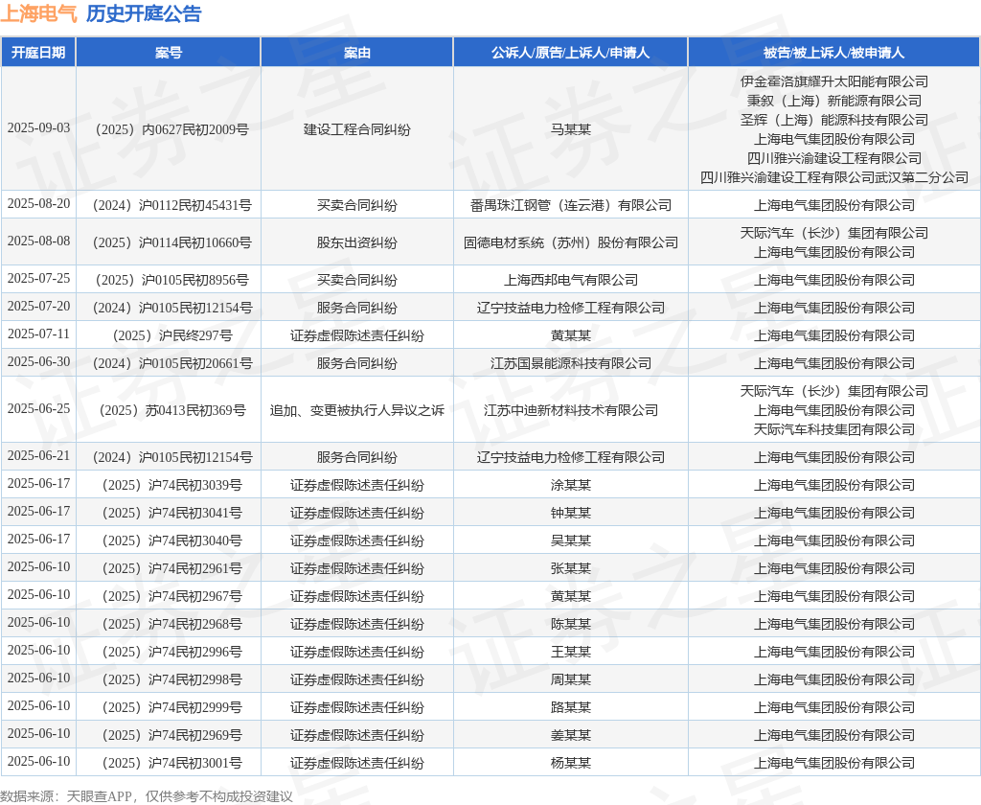This screenshot has height=805, width=981.
Task: Click the 上海电气 title text
Action: tap(38, 13)
